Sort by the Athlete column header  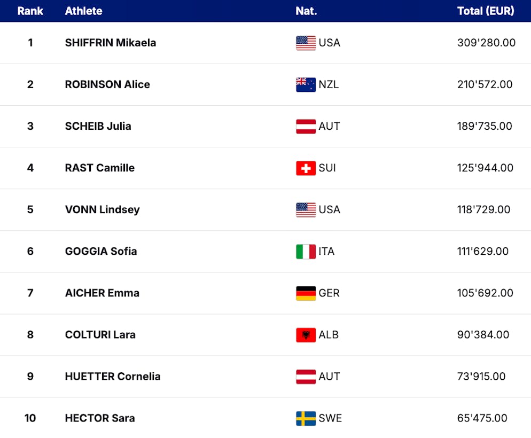point(83,11)
